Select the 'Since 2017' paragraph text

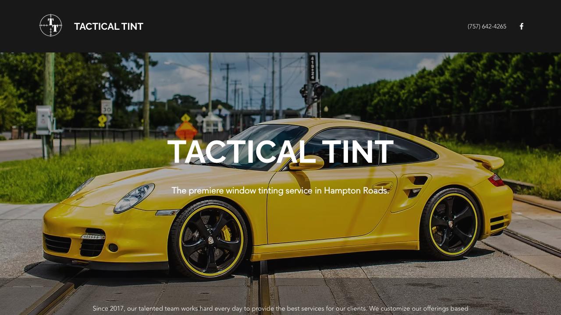coord(280,308)
